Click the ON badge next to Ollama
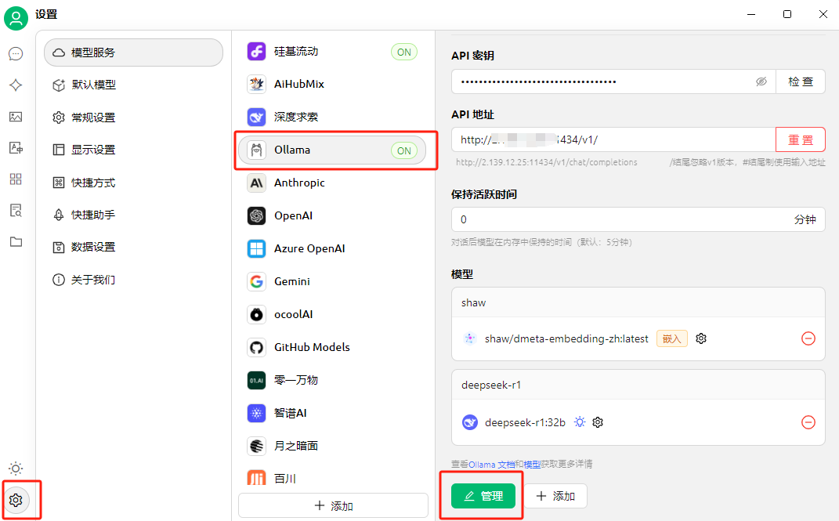This screenshot has height=521, width=839. click(x=404, y=151)
